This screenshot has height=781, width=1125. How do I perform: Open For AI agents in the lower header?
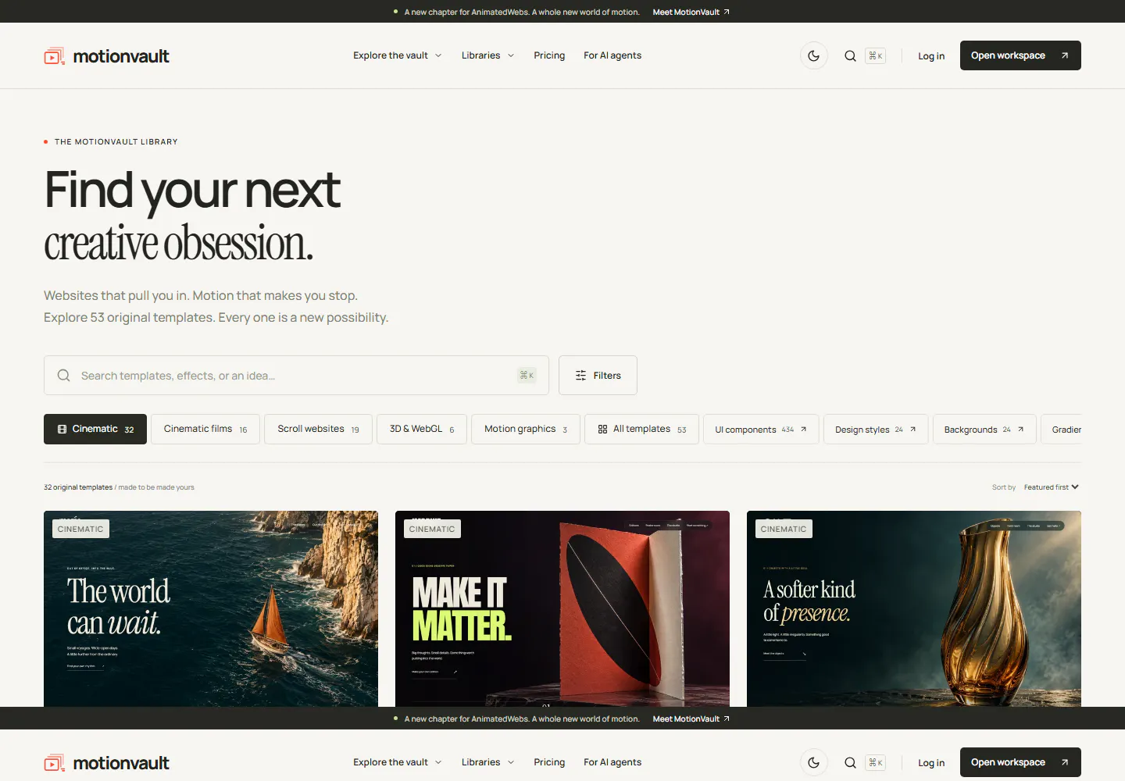tap(612, 762)
